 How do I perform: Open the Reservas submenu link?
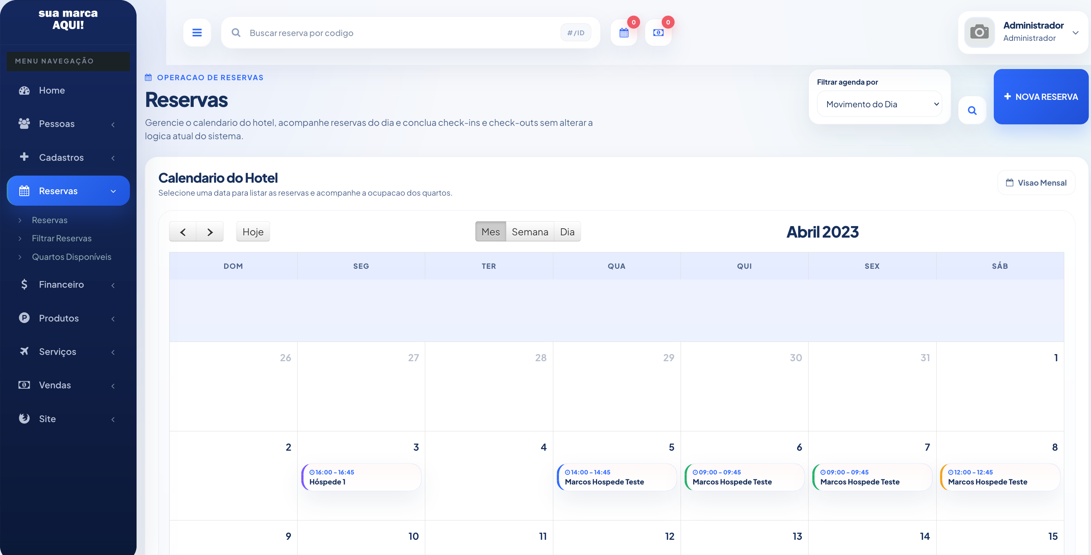[x=50, y=220]
